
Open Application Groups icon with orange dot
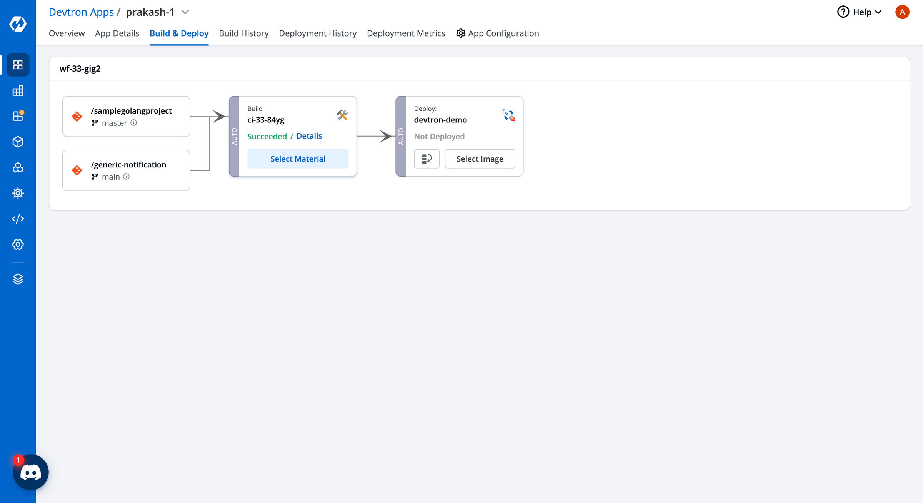point(18,116)
